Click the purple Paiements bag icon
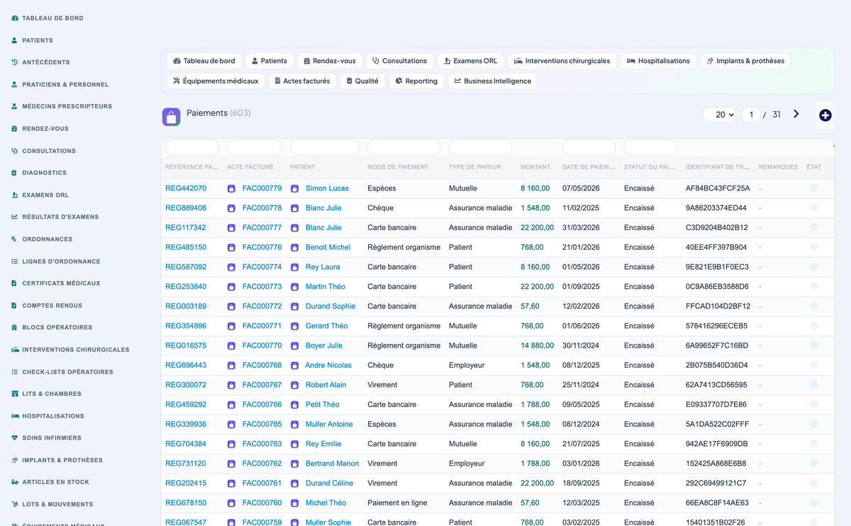The height and width of the screenshot is (526, 851). click(171, 117)
